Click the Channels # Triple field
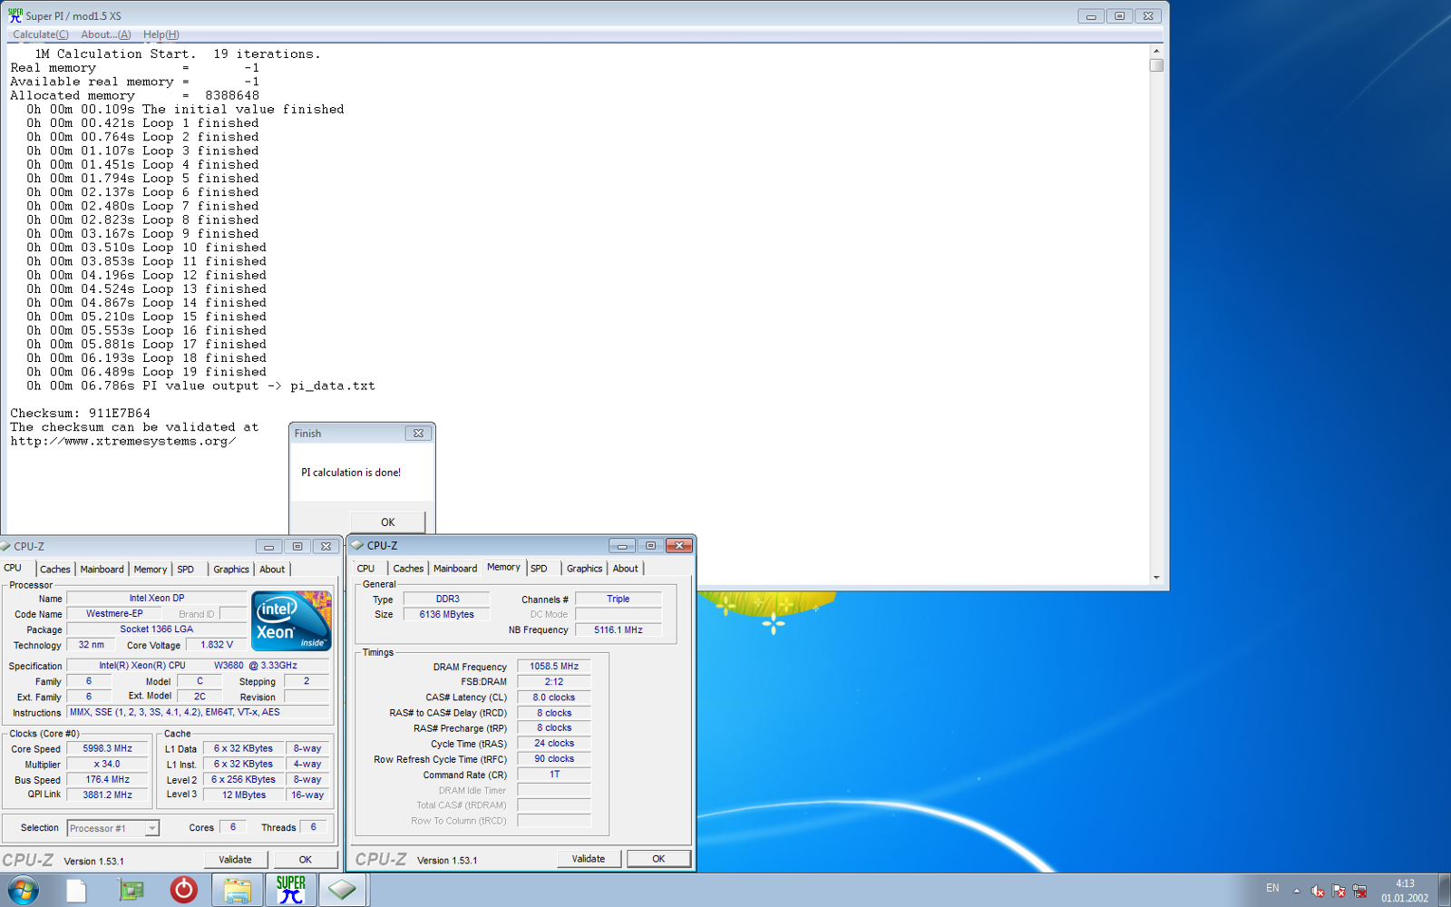 [618, 599]
